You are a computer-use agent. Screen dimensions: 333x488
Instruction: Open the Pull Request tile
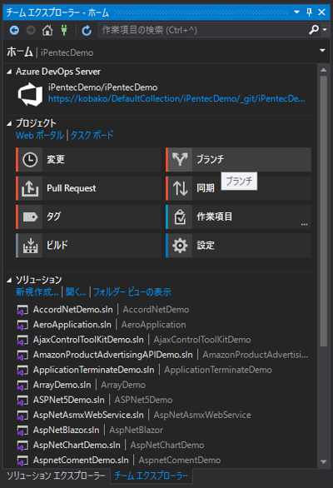coord(88,188)
